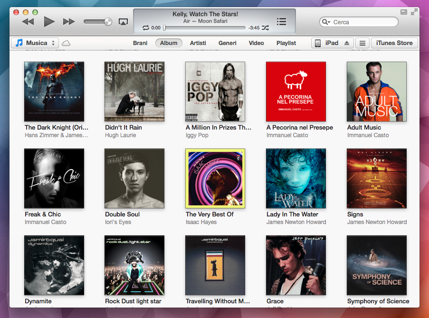Open Jeff Buckley Grace album cover
Screen dimensions: 429x318
pyautogui.click(x=296, y=265)
